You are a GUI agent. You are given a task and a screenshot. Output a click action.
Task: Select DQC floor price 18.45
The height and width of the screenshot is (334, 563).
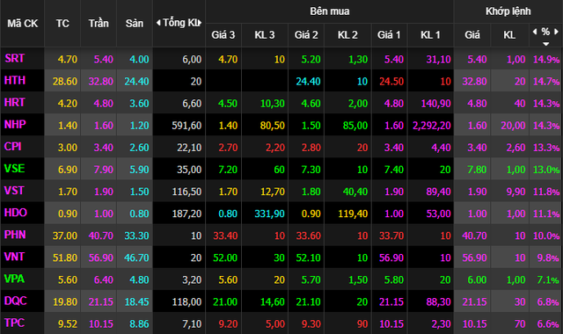tap(137, 302)
